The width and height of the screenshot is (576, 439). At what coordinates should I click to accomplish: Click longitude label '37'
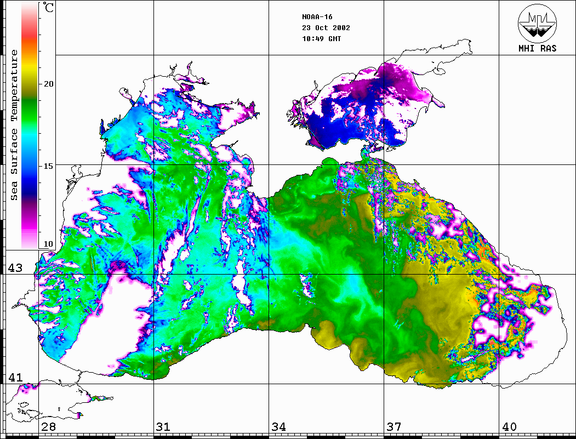pos(394,426)
